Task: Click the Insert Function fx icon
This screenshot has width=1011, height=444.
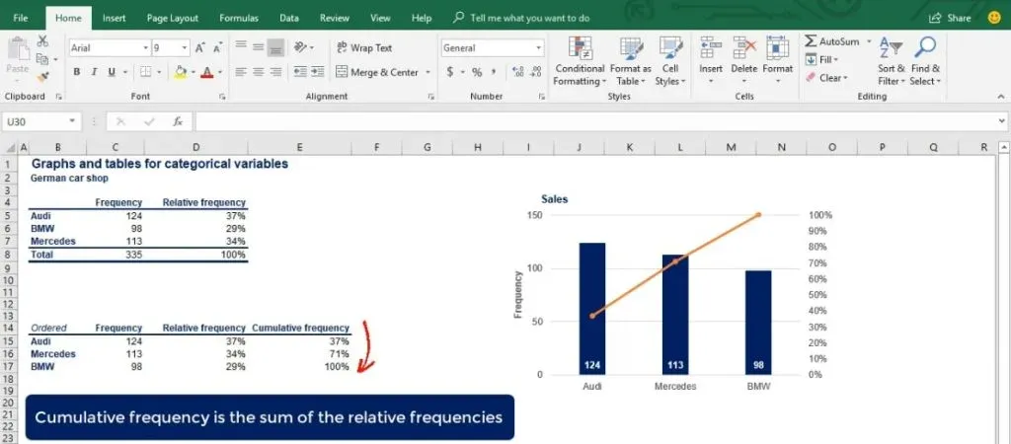Action: tap(178, 121)
